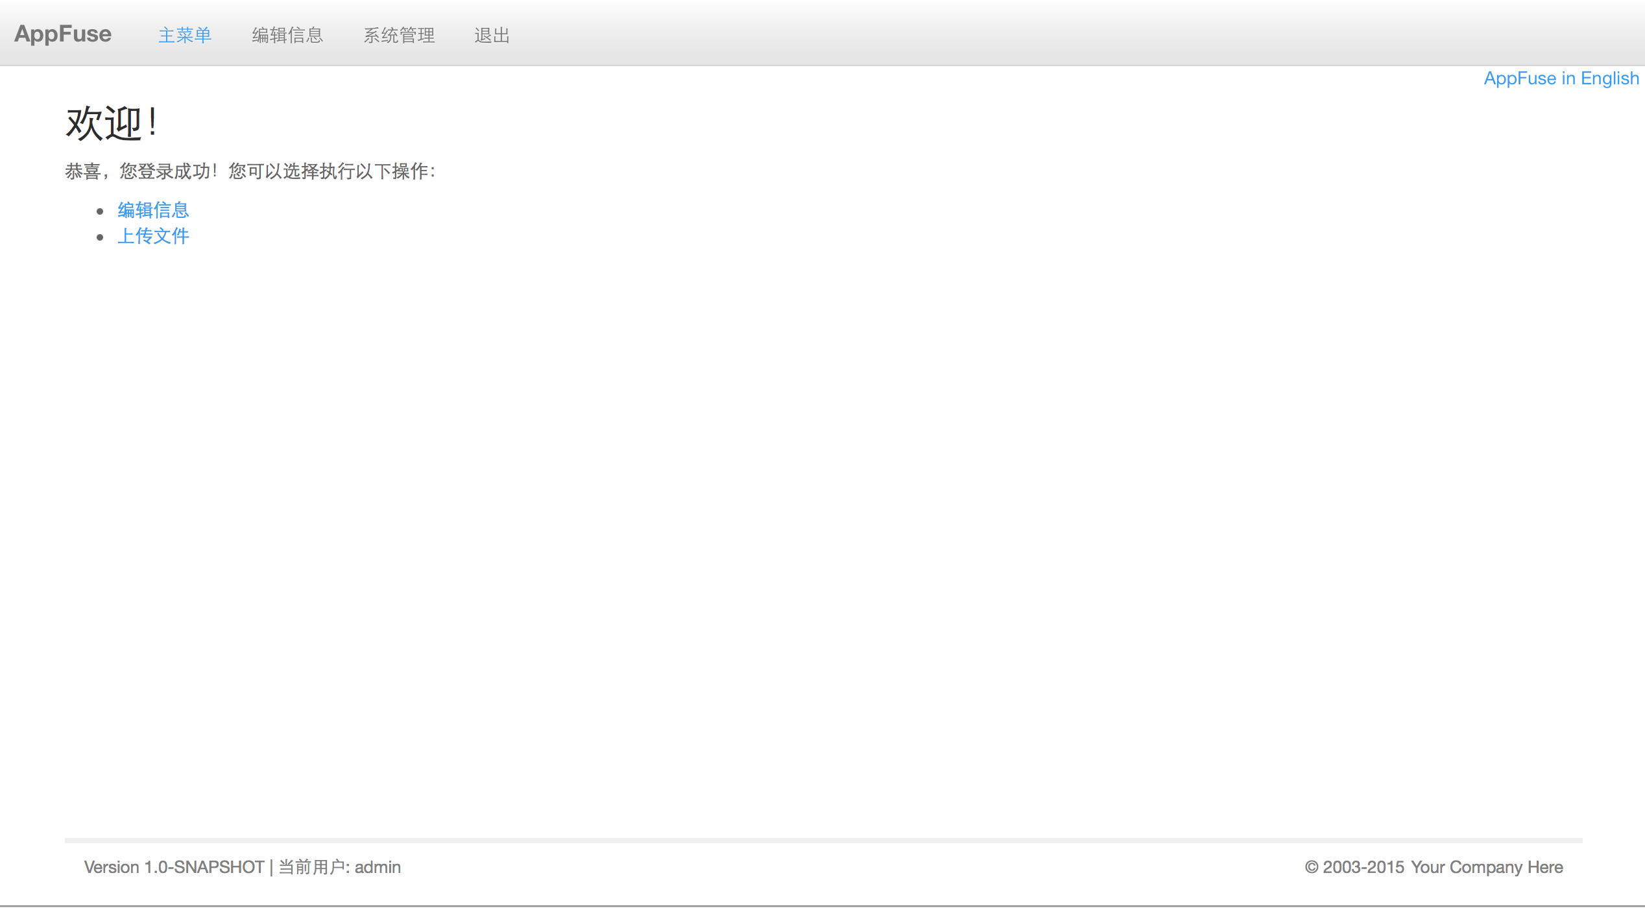
Task: Open the 主菜单 navigation item
Action: coord(185,35)
